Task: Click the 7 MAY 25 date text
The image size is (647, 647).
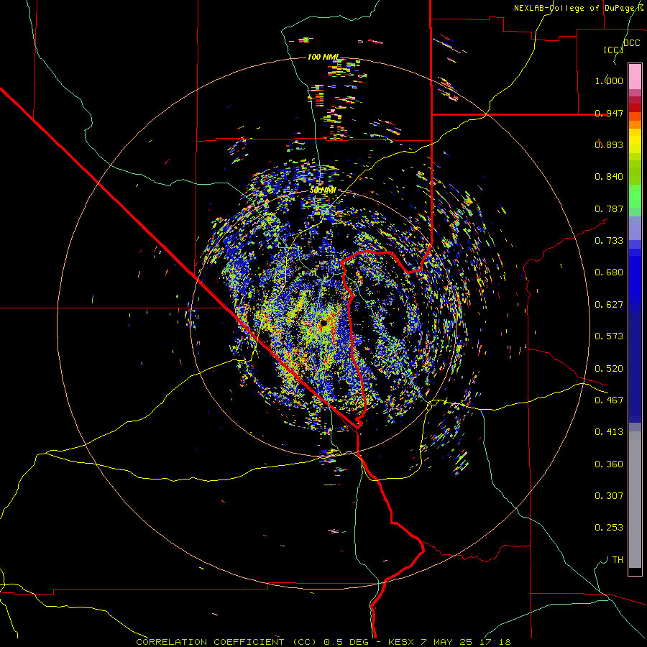Action: (447, 642)
